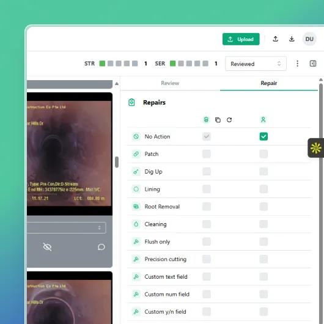324x324 pixels.
Task: Click the Root Removal icon
Action: [136, 207]
